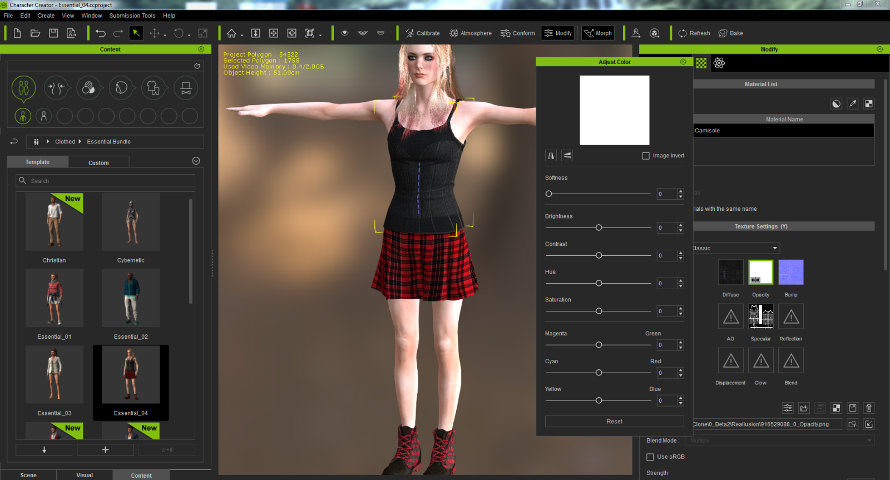Increase the Contrast value with the up stepper
This screenshot has height=480, width=890.
(680, 253)
